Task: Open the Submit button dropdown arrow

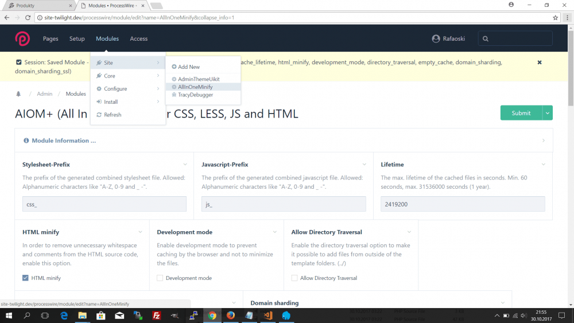Action: (548, 113)
